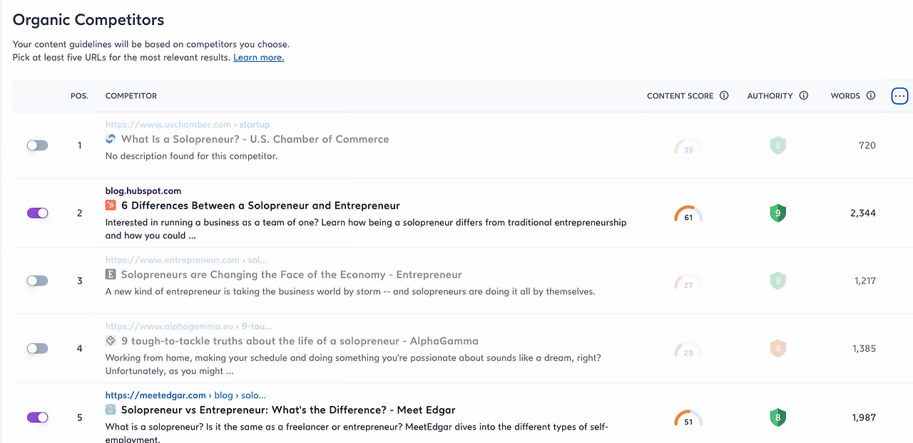Open the three-dot column options menu
Image resolution: width=913 pixels, height=443 pixels.
click(x=899, y=95)
